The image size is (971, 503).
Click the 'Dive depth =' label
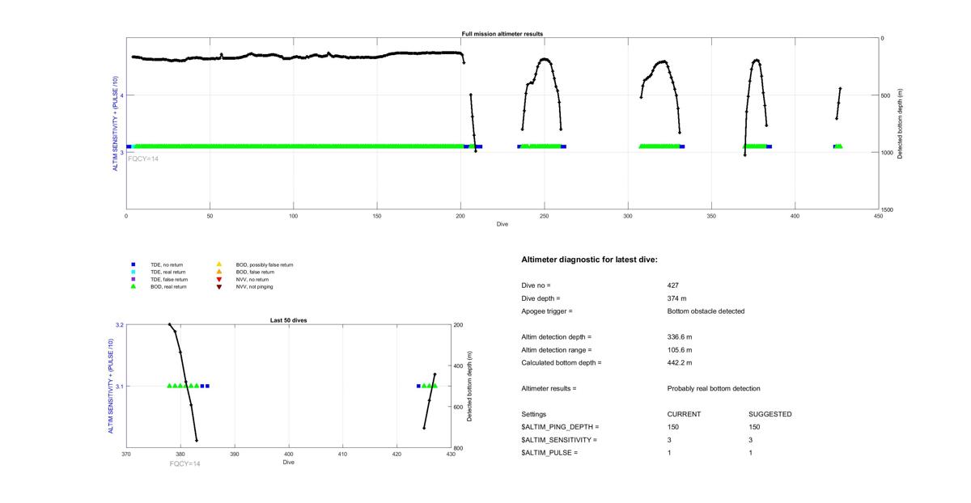(541, 298)
